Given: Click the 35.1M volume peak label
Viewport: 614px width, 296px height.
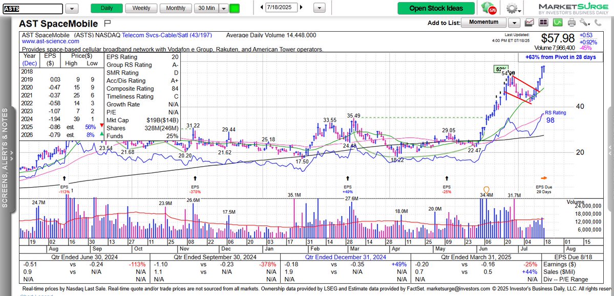Looking at the screenshot, I should coord(294,195).
